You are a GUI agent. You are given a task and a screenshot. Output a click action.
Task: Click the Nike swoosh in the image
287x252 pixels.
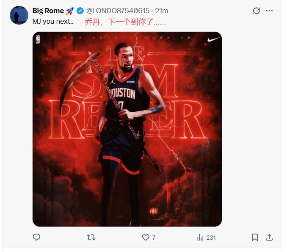click(x=213, y=40)
